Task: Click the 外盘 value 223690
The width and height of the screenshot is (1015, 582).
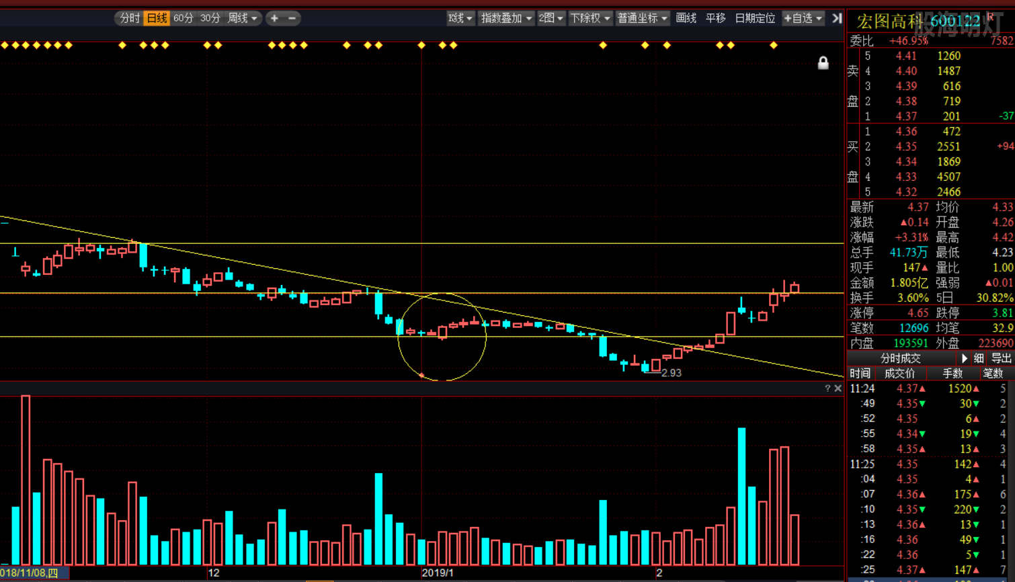Action: point(995,343)
